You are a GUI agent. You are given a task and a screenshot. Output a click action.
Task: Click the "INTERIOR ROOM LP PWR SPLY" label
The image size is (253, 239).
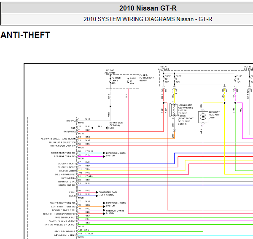(x=59, y=214)
